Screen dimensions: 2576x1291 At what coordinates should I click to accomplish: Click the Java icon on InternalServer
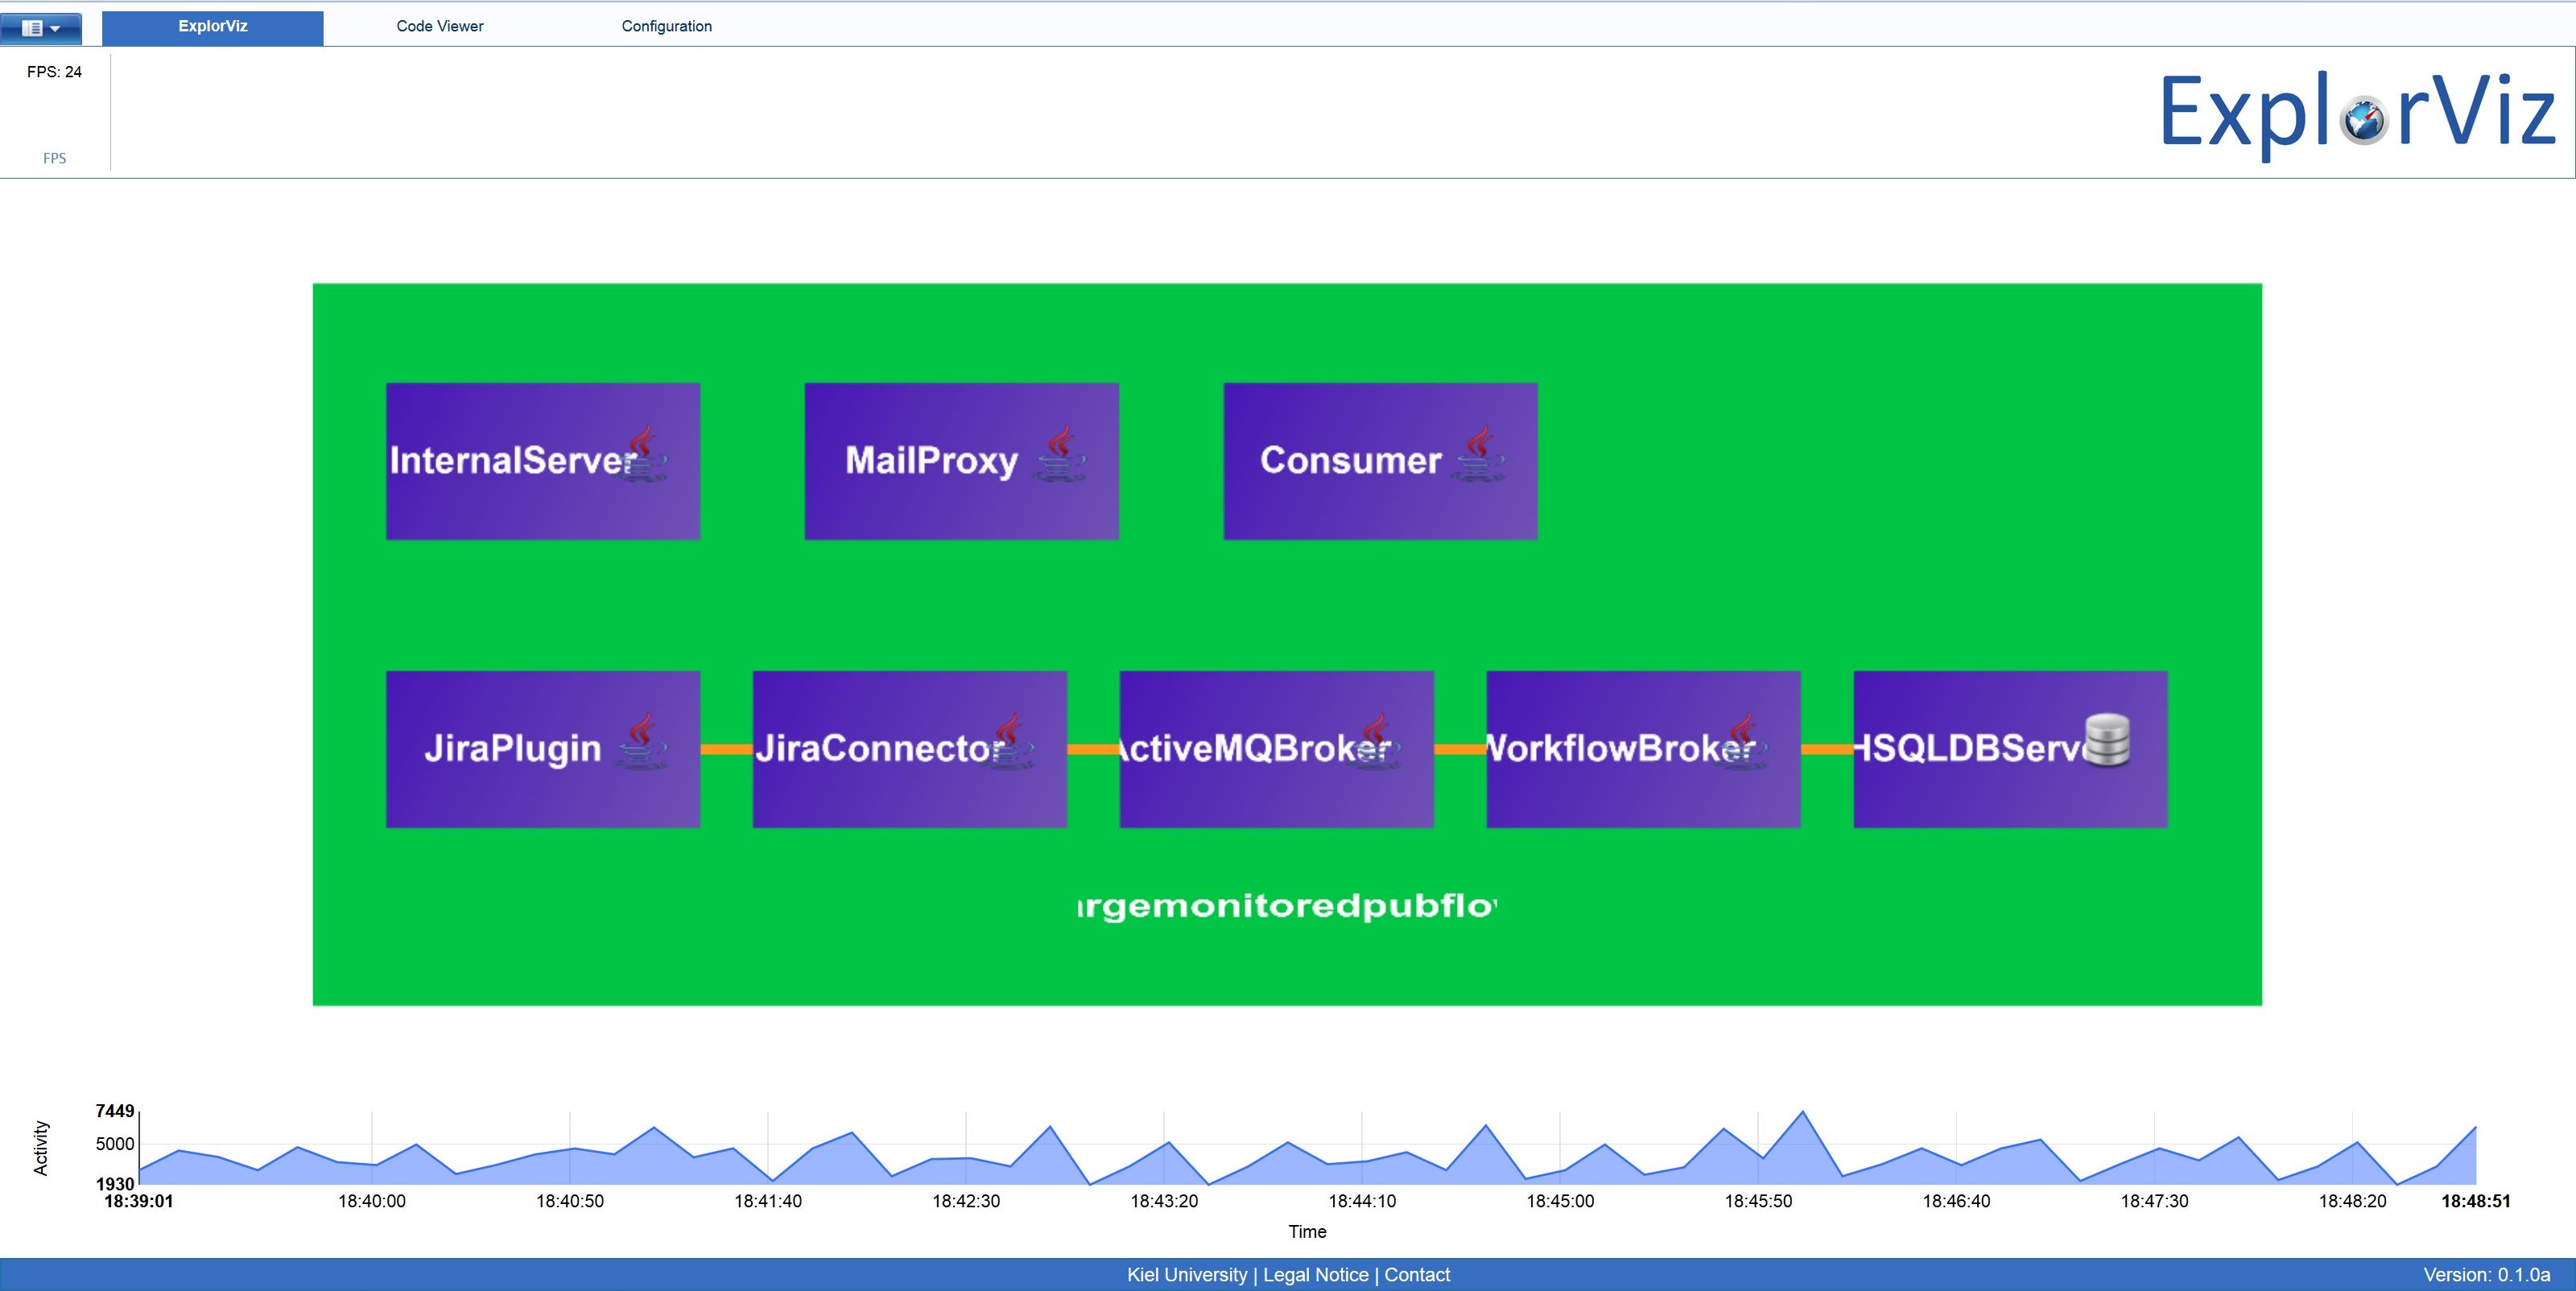pyautogui.click(x=642, y=454)
